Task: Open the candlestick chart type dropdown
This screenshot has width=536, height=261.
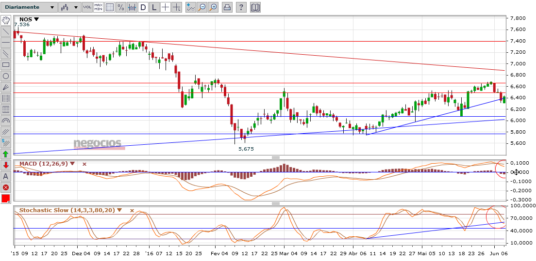Action: [x=69, y=7]
